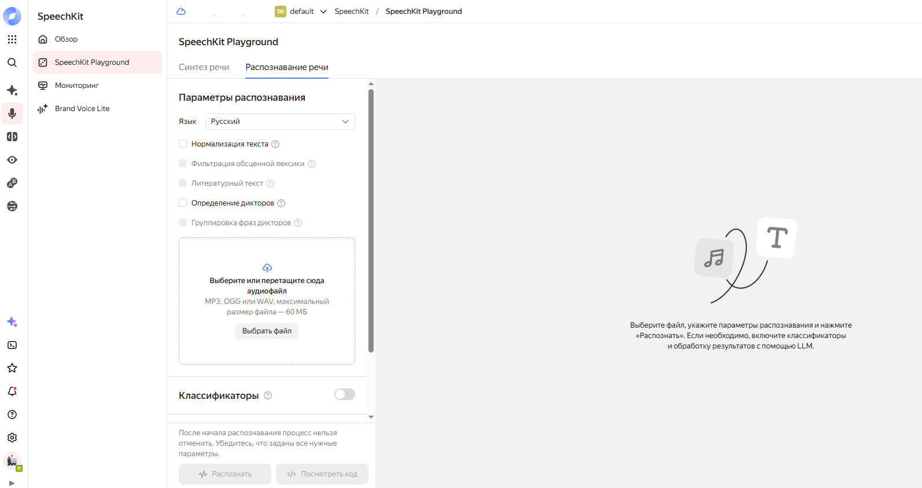This screenshot has height=488, width=922.
Task: Open the all services grid menu
Action: [x=12, y=39]
